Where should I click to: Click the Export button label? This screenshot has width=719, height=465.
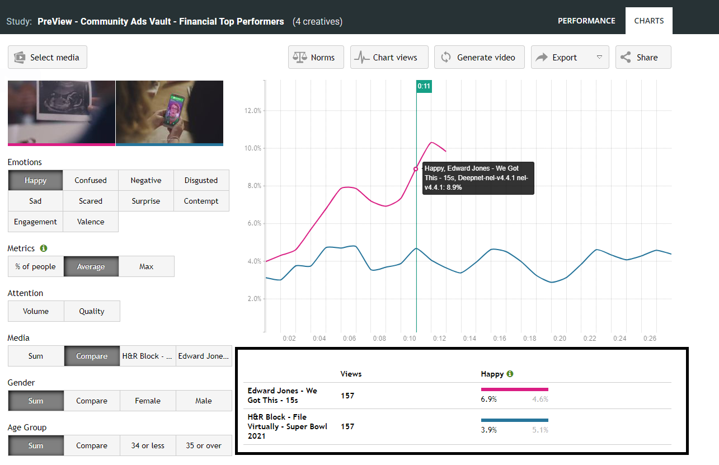(x=565, y=57)
